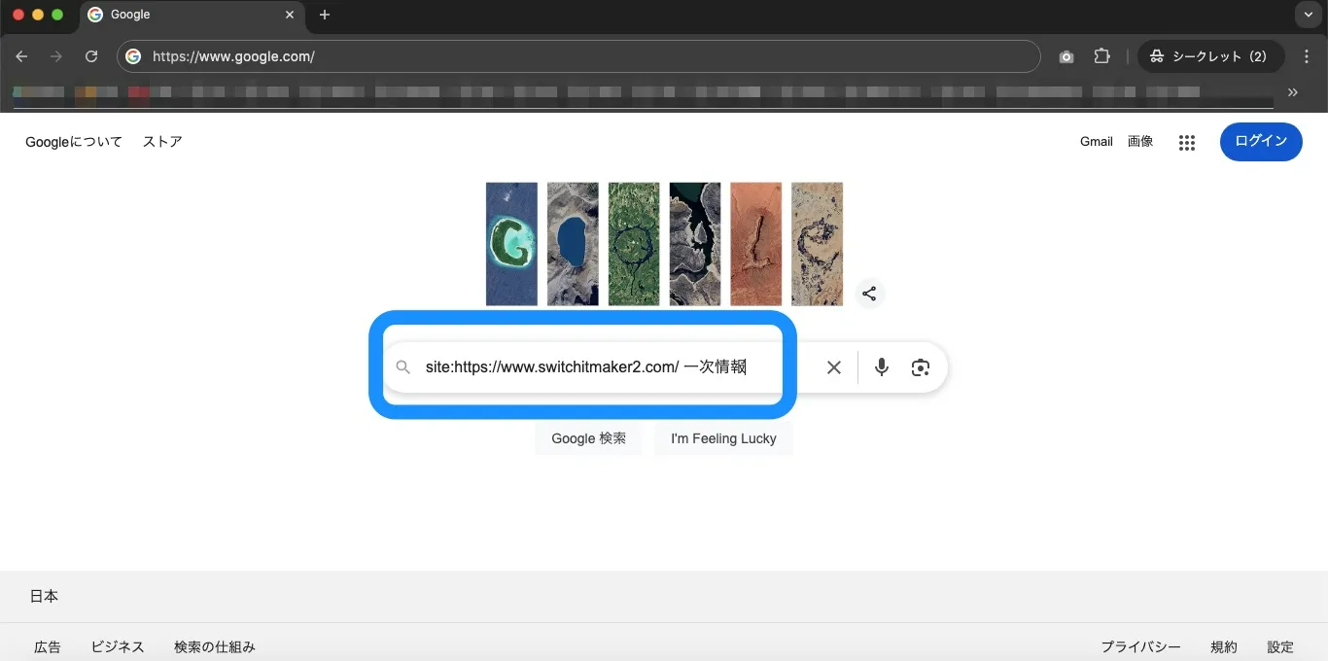1328x661 pixels.
Task: Open search by image lens icon
Action: coord(921,367)
